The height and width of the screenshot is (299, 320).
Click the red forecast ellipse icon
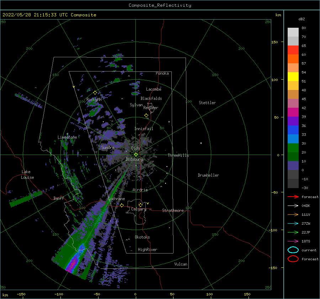click(x=293, y=259)
